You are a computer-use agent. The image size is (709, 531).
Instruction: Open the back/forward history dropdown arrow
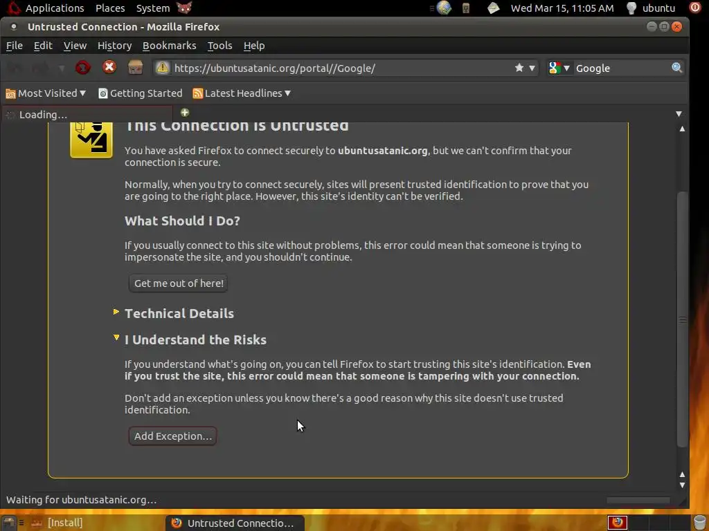[x=62, y=68]
